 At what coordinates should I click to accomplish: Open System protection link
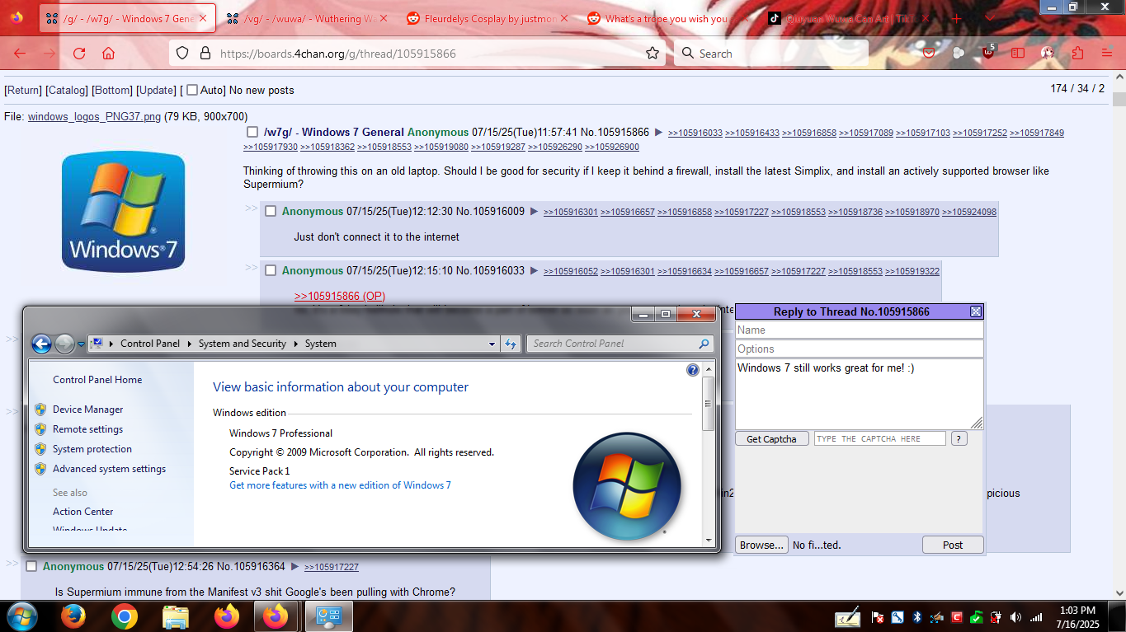coord(92,449)
